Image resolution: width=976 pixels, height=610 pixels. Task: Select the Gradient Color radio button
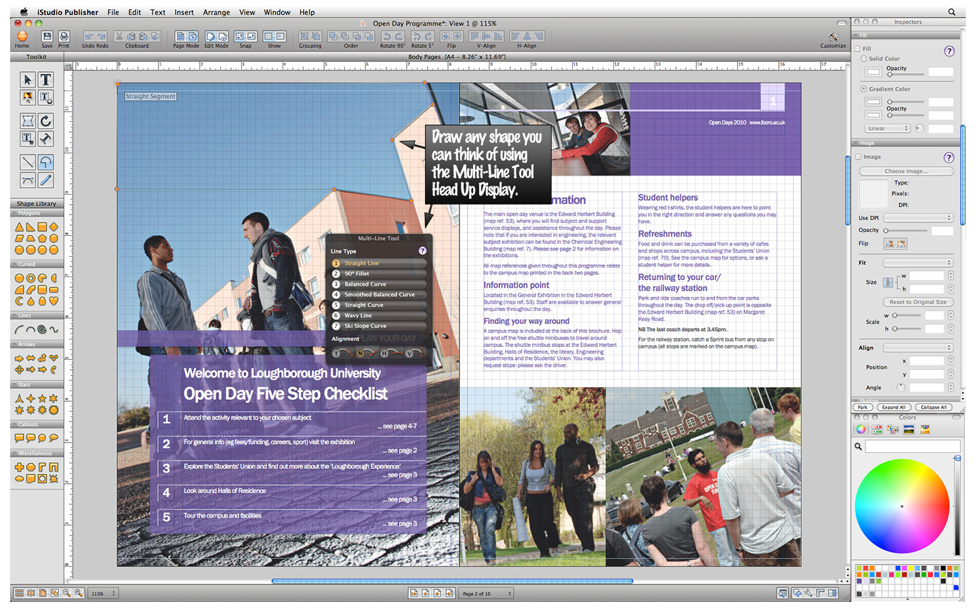(863, 89)
